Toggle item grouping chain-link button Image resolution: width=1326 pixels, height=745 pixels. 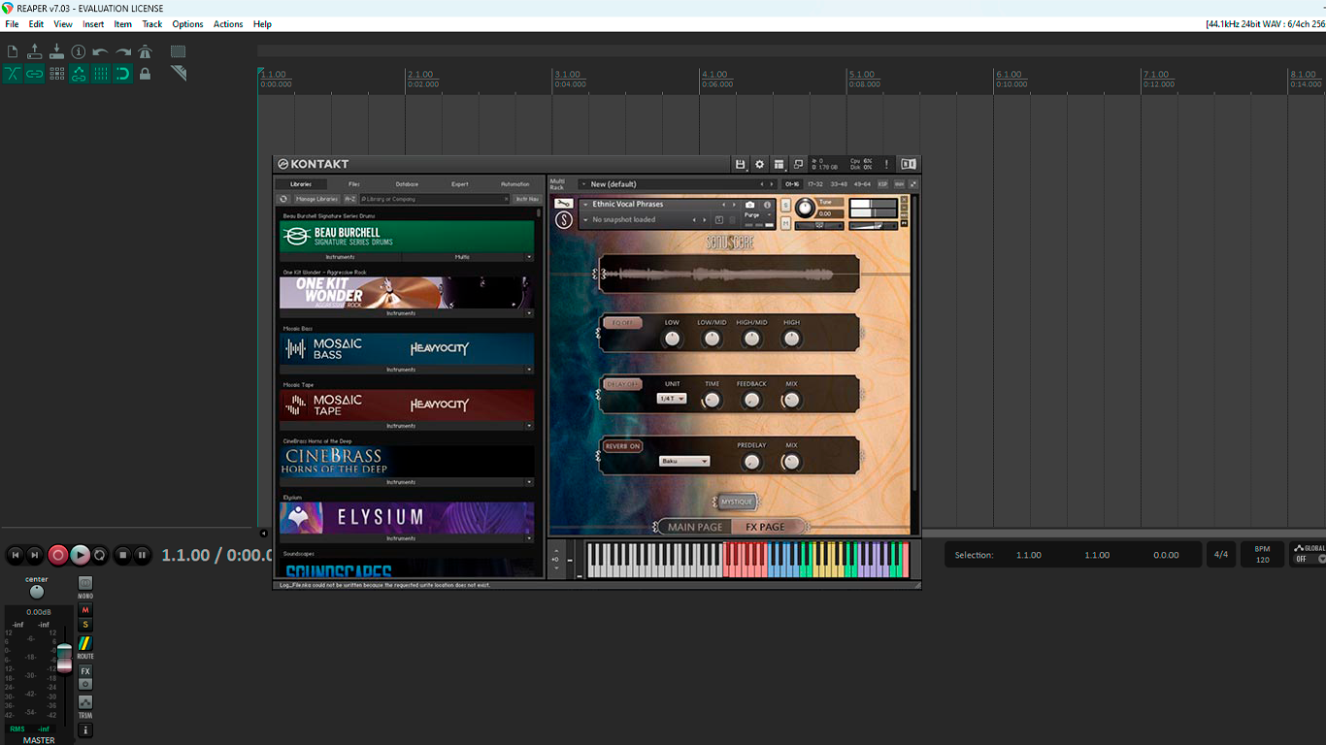click(x=35, y=74)
